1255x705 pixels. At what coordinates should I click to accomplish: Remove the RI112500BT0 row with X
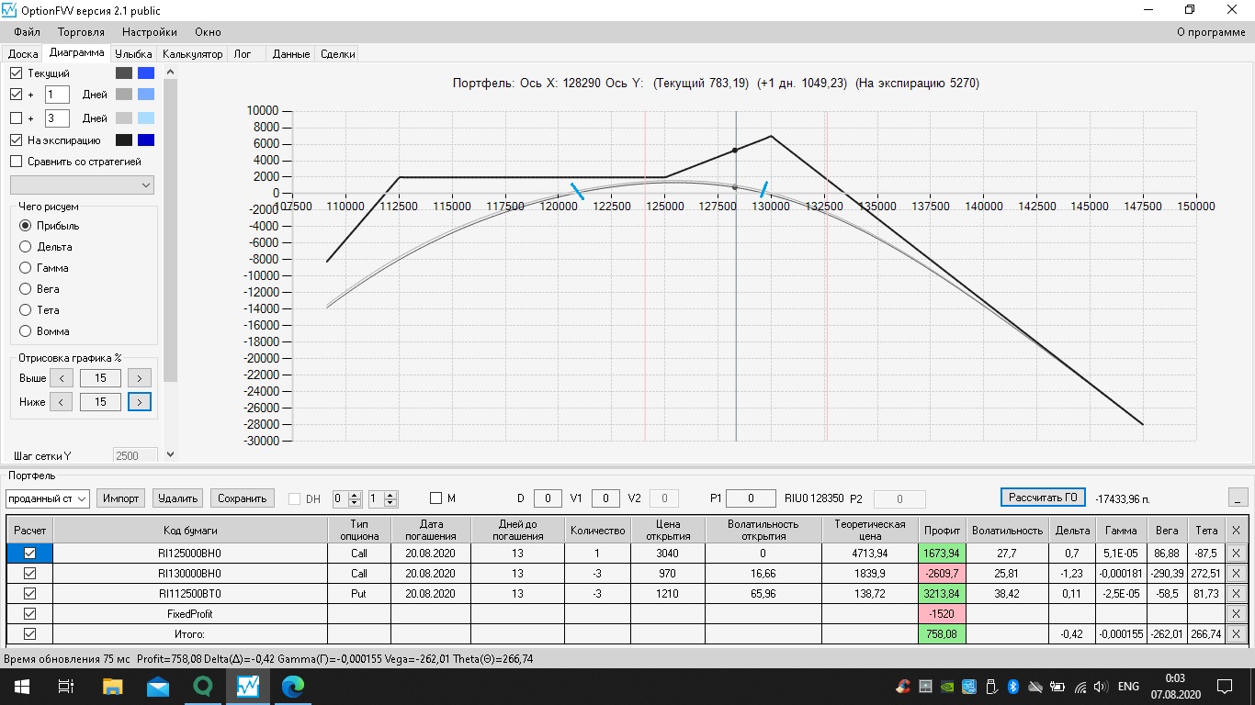click(x=1236, y=593)
